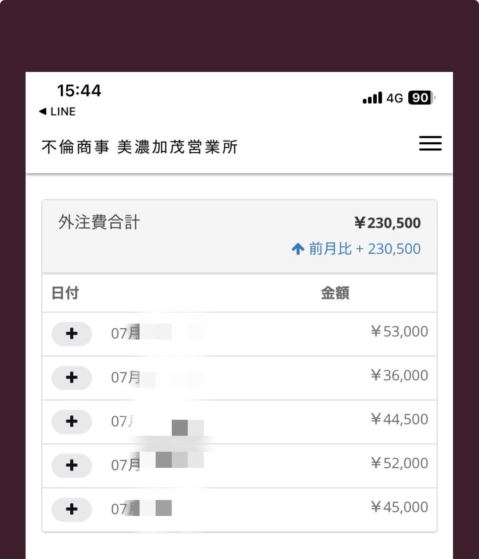Expand the ¥45,000 row details
This screenshot has width=479, height=559.
(x=72, y=509)
